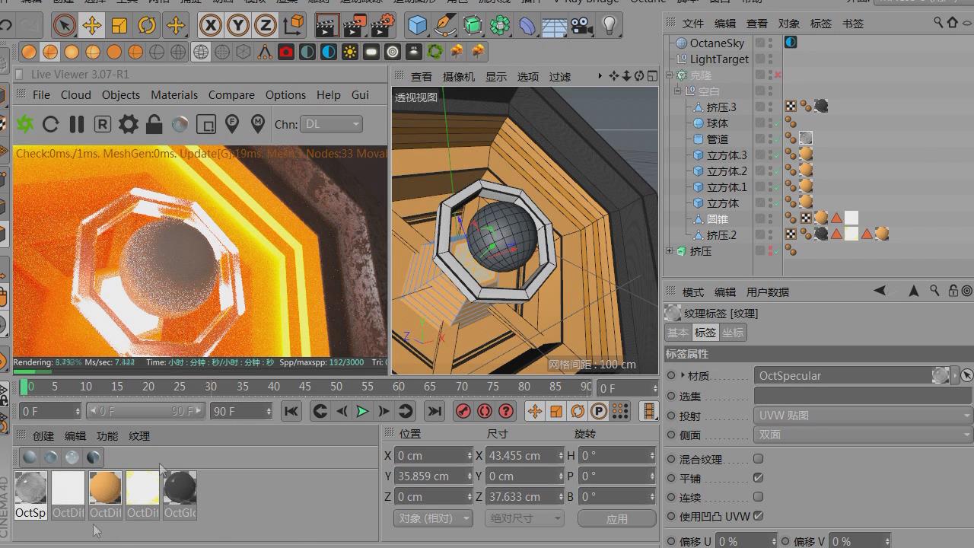The width and height of the screenshot is (974, 548).
Task: Enable the 混合纹理 checkbox
Action: coord(758,459)
